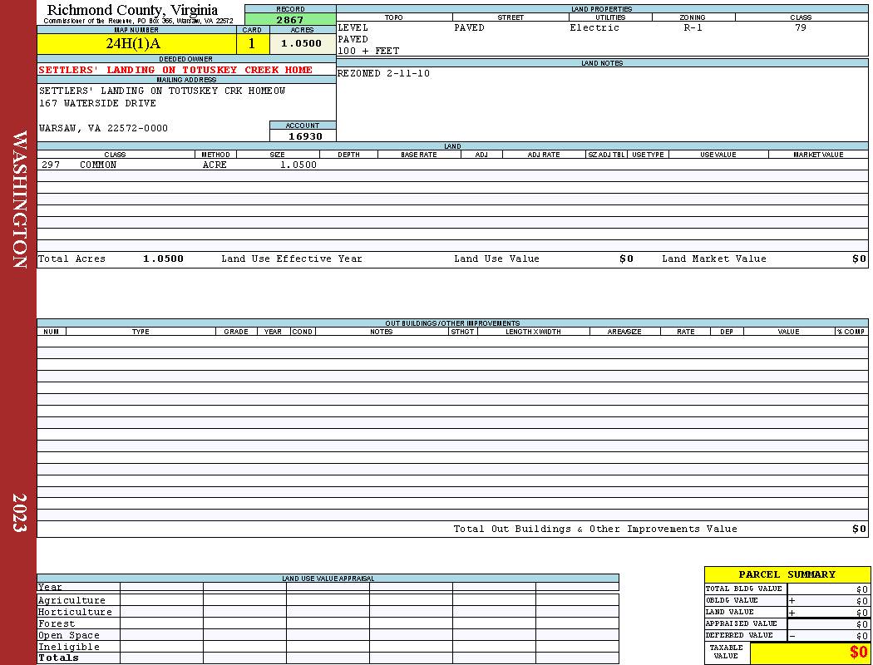The height and width of the screenshot is (665, 873).
Task: Click the Electric utilities value
Action: point(594,27)
